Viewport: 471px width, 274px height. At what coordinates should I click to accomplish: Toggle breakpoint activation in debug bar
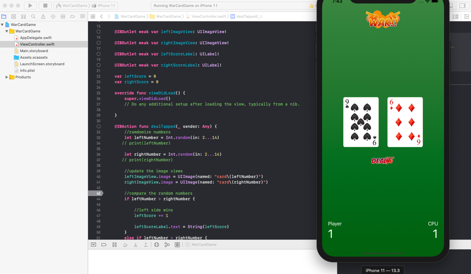104,245
